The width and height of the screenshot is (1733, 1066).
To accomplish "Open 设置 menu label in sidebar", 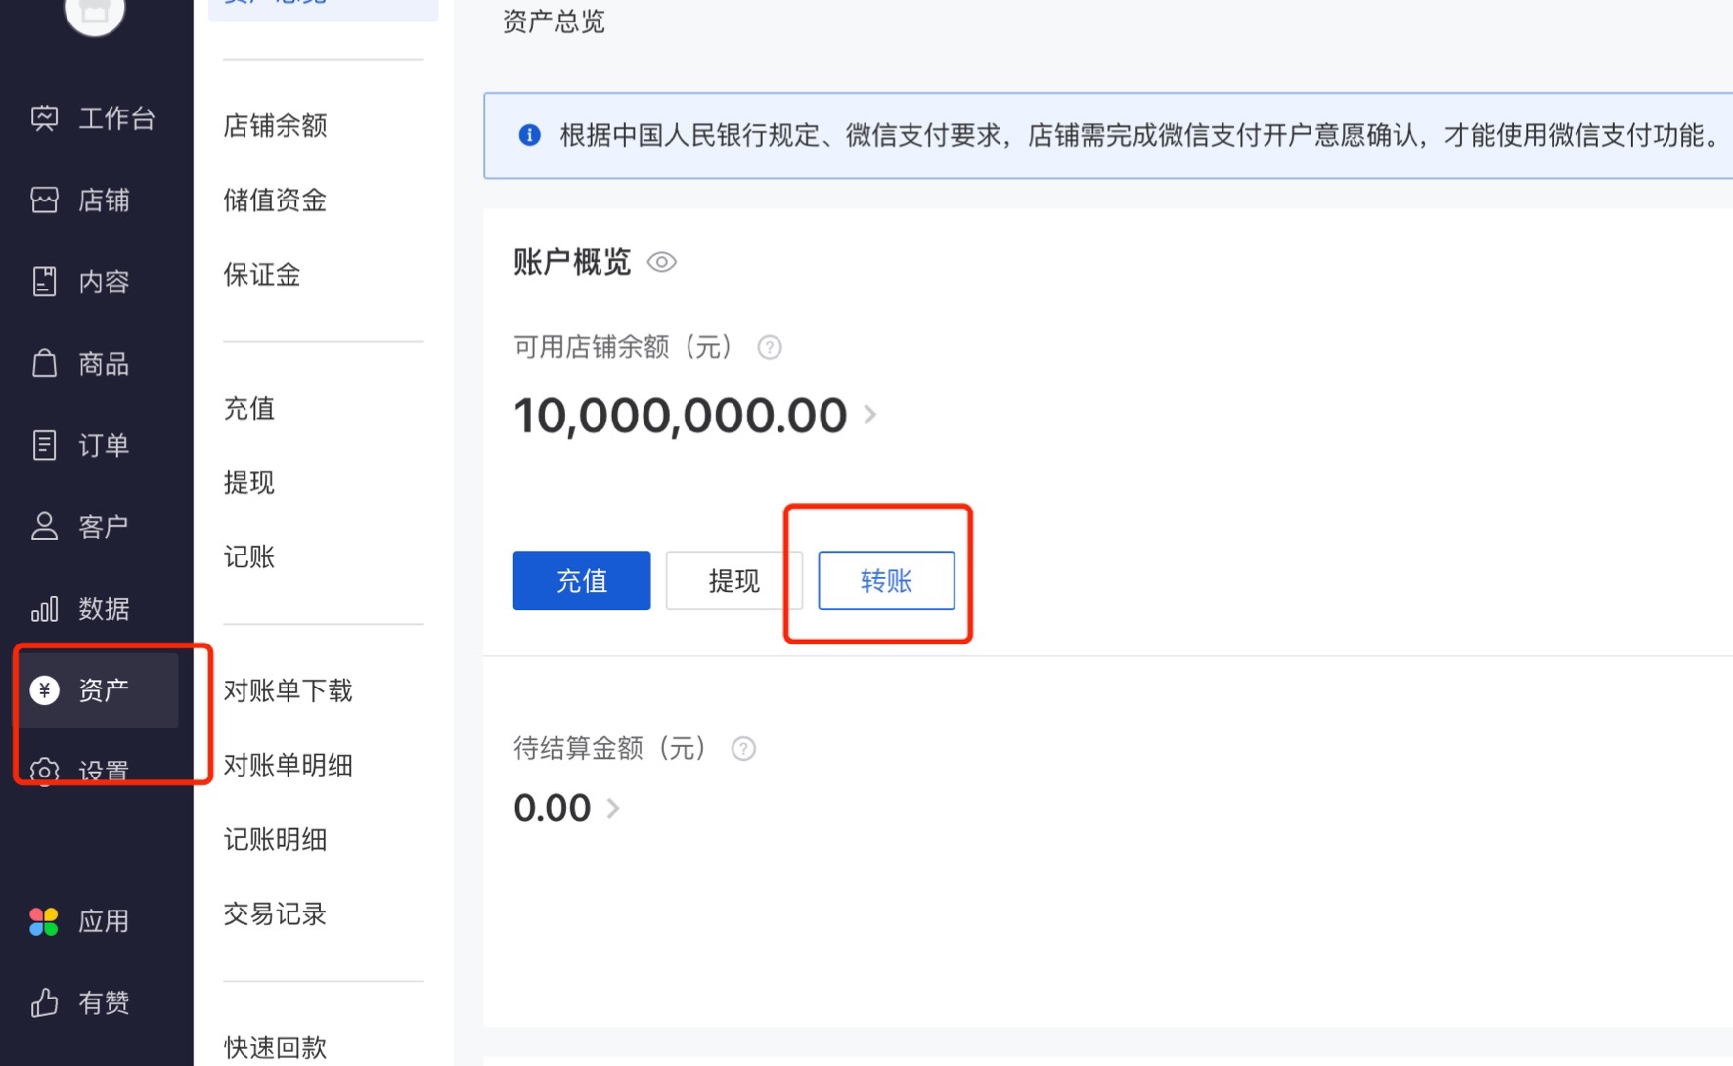I will [x=105, y=772].
